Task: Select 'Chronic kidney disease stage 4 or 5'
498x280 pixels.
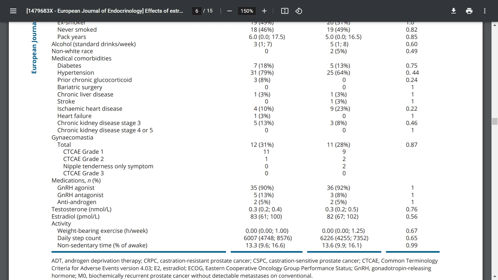Action: pos(105,130)
